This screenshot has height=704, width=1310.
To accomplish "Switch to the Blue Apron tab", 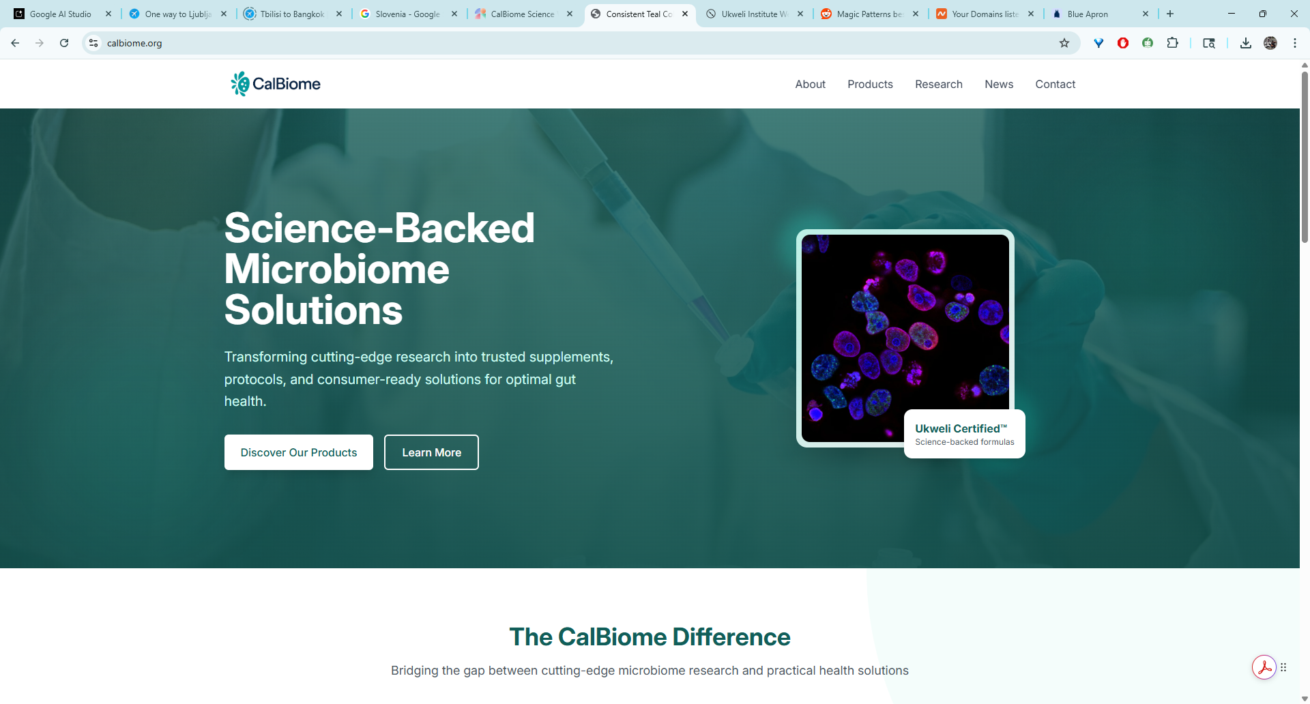I will 1088,14.
